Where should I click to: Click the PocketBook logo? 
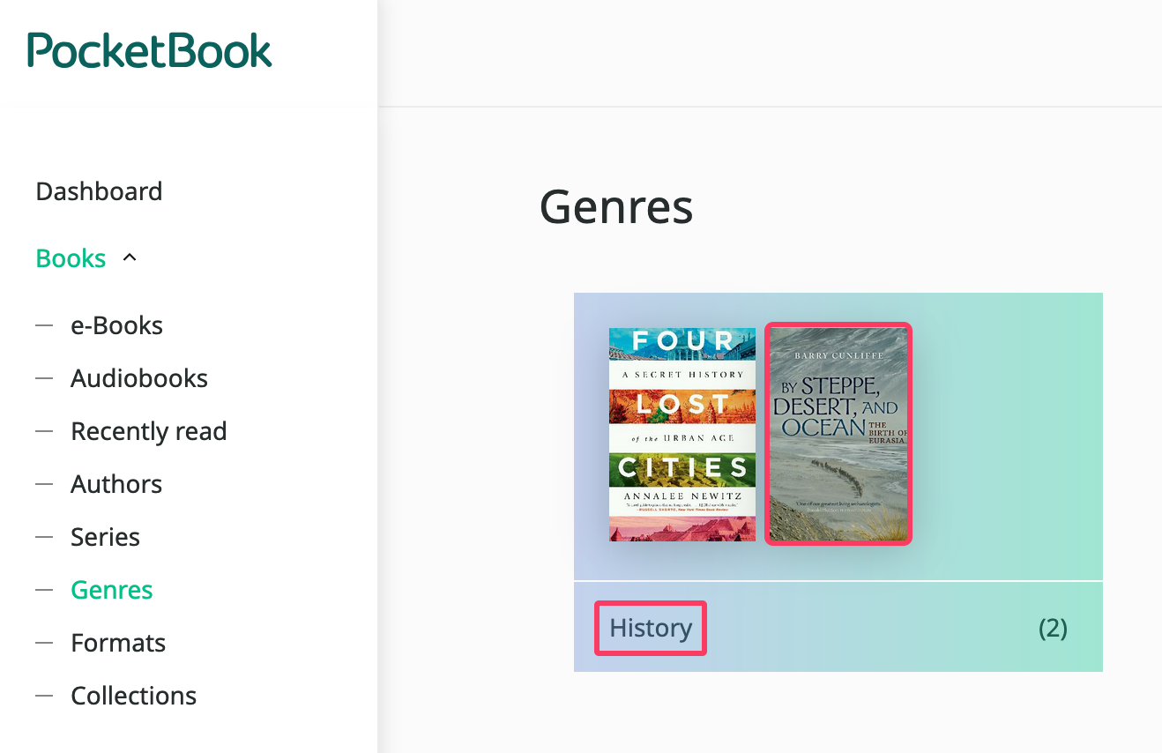[x=150, y=50]
